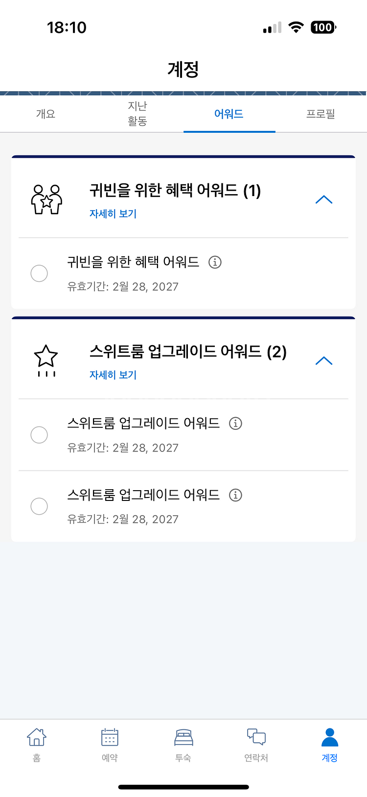Select first 스위트룸 업그레이드 어워드 radio button
Viewport: 367px width, 797px height.
pos(39,434)
